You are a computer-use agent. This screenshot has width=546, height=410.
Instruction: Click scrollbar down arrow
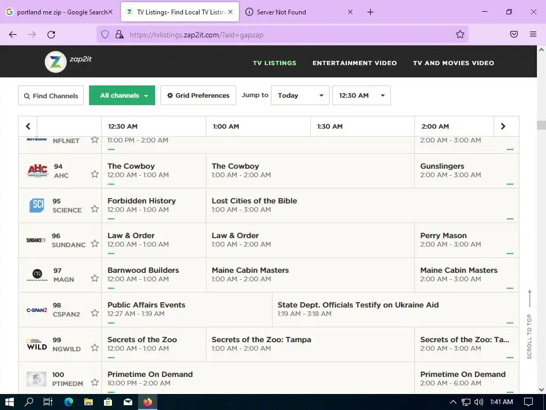(x=541, y=390)
